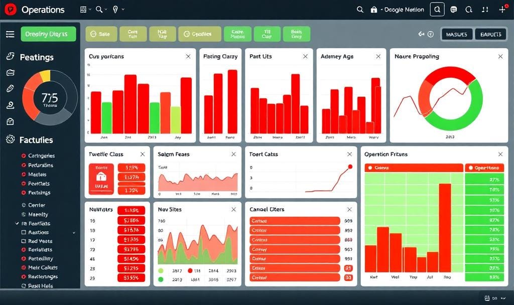Open dropdown arrow beside location pin icon
Viewport: 514px width, 305px height.
coord(123,10)
